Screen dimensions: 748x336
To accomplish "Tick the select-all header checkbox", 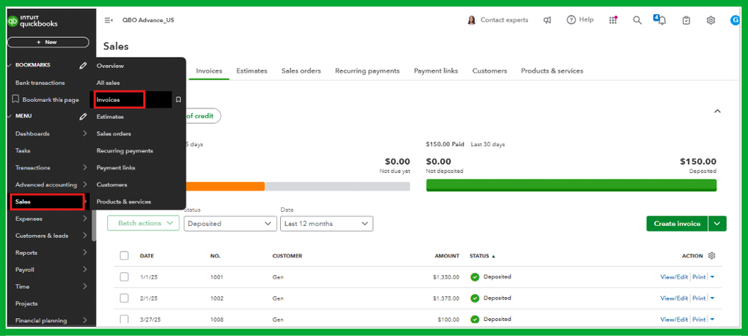I will click(x=124, y=255).
